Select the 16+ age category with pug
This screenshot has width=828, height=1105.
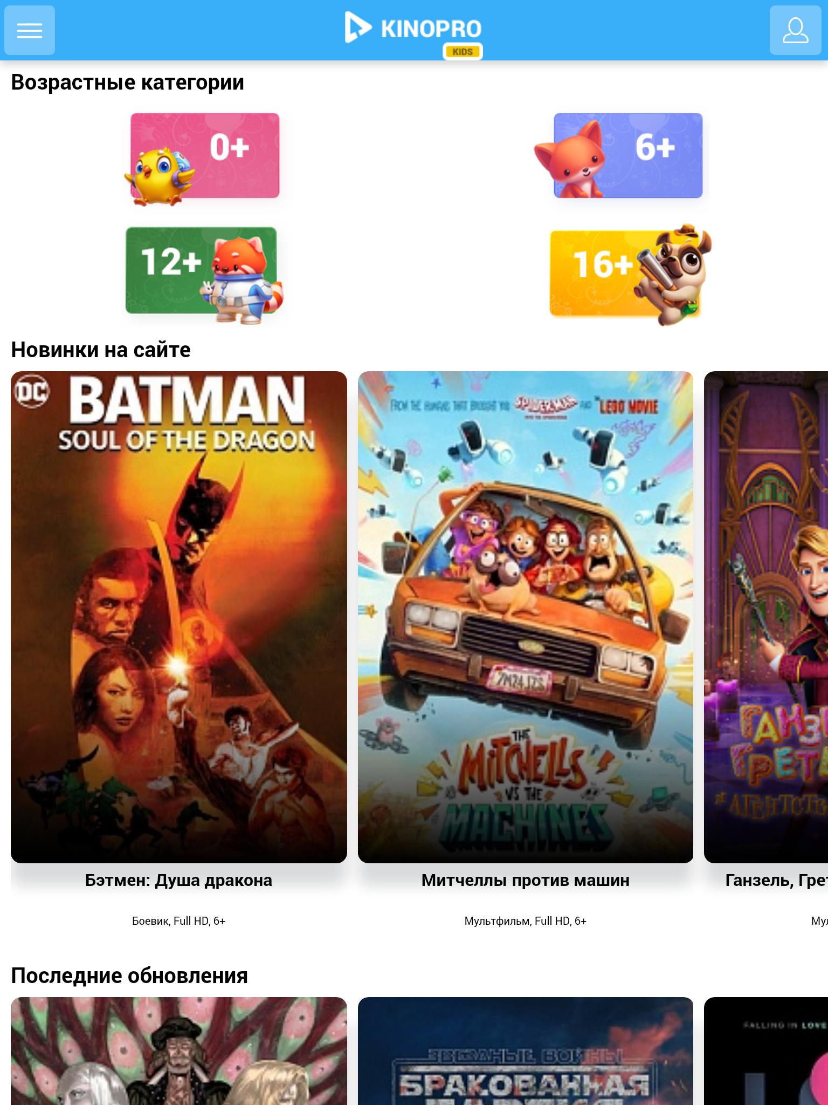tap(630, 274)
